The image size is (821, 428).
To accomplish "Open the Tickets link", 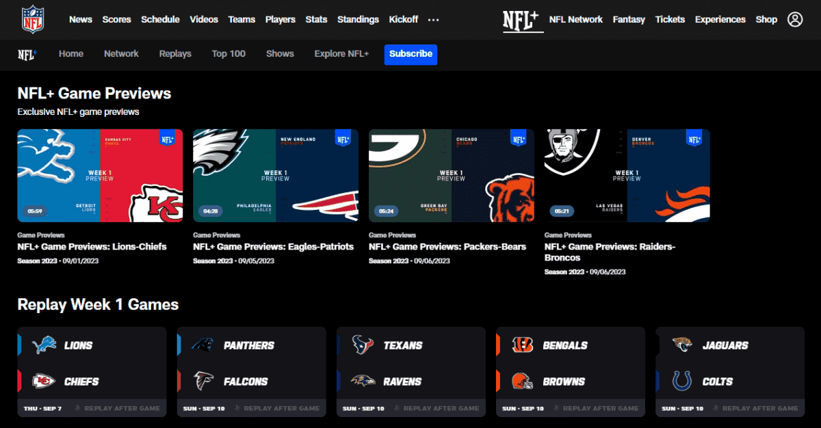I will [x=670, y=19].
